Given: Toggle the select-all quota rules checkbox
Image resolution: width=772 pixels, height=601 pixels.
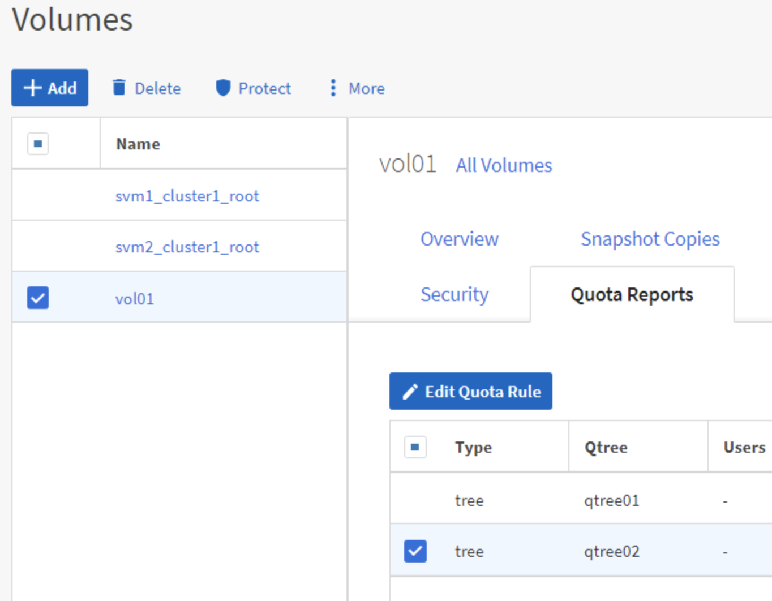Looking at the screenshot, I should tap(415, 447).
